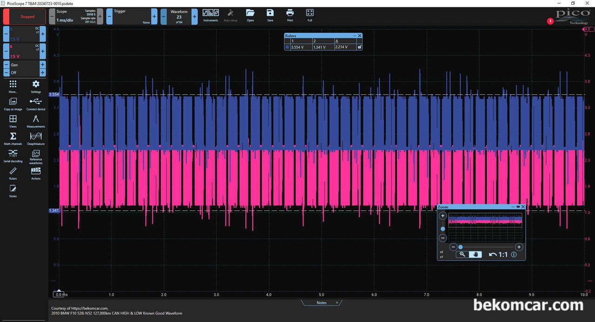This screenshot has width=595, height=322.
Task: Click the red Stopped capture button
Action: tap(24, 16)
